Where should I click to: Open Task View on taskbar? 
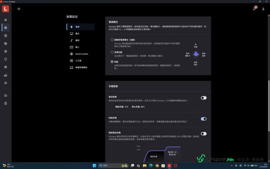[132, 165]
